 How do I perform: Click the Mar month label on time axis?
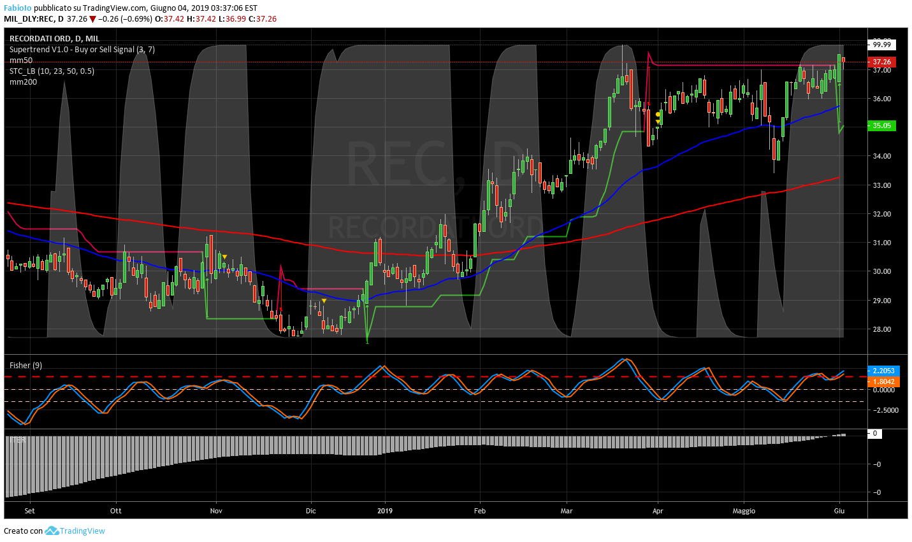(x=567, y=511)
